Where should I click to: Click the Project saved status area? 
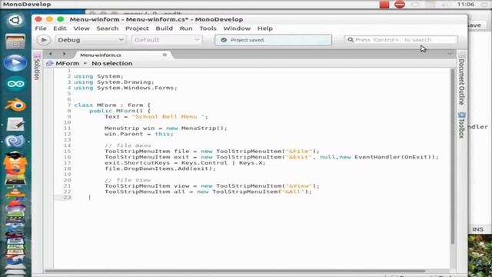point(273,40)
